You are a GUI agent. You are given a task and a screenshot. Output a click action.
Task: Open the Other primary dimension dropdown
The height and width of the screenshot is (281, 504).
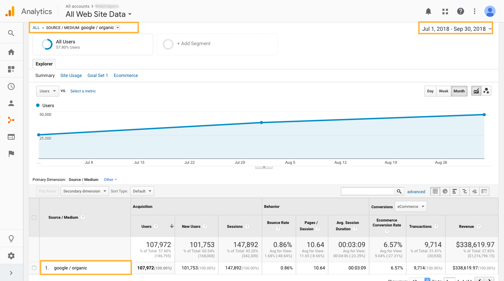[111, 180]
